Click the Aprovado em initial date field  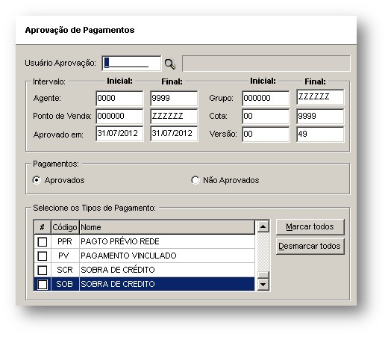(119, 134)
